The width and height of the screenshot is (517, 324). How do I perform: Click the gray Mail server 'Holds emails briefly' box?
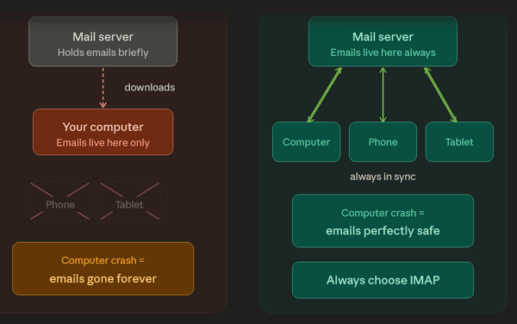click(x=103, y=41)
